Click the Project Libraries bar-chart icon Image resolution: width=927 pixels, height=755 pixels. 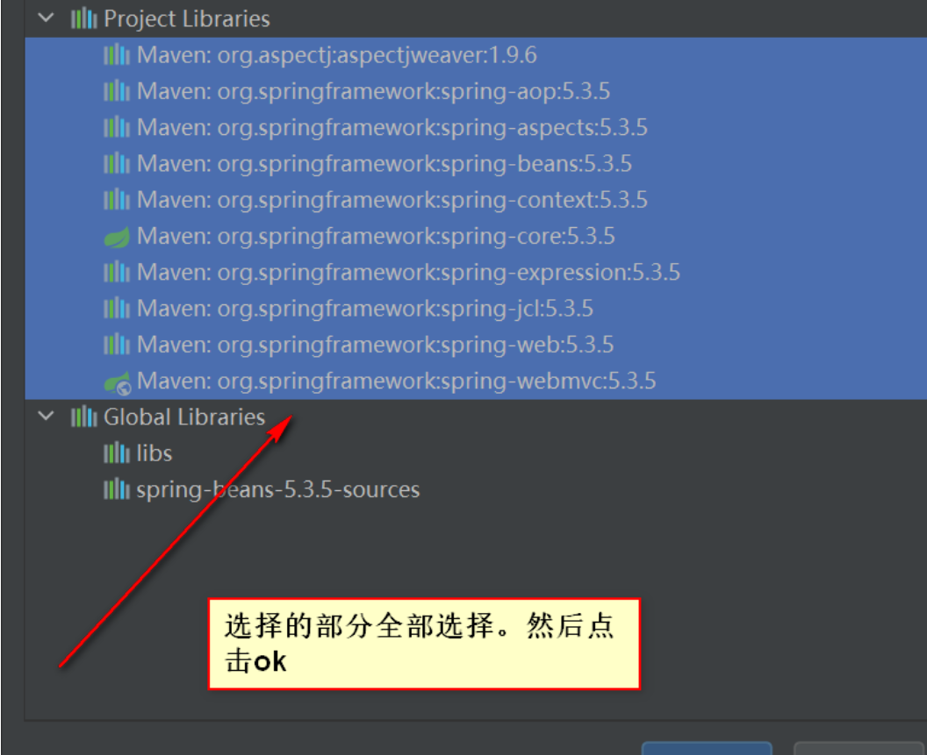coord(83,18)
